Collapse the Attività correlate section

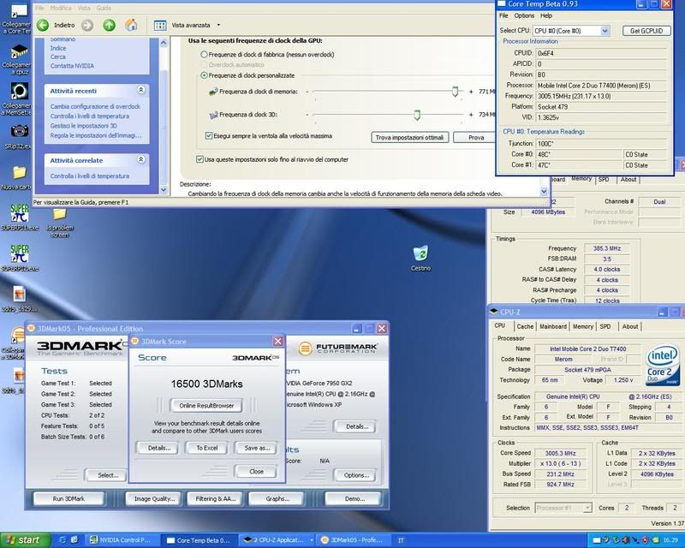(x=140, y=159)
